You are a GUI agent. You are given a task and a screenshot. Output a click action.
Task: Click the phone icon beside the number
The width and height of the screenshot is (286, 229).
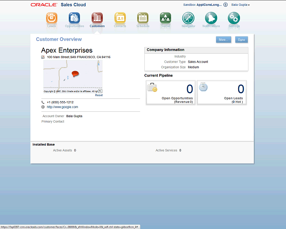pyautogui.click(x=43, y=102)
